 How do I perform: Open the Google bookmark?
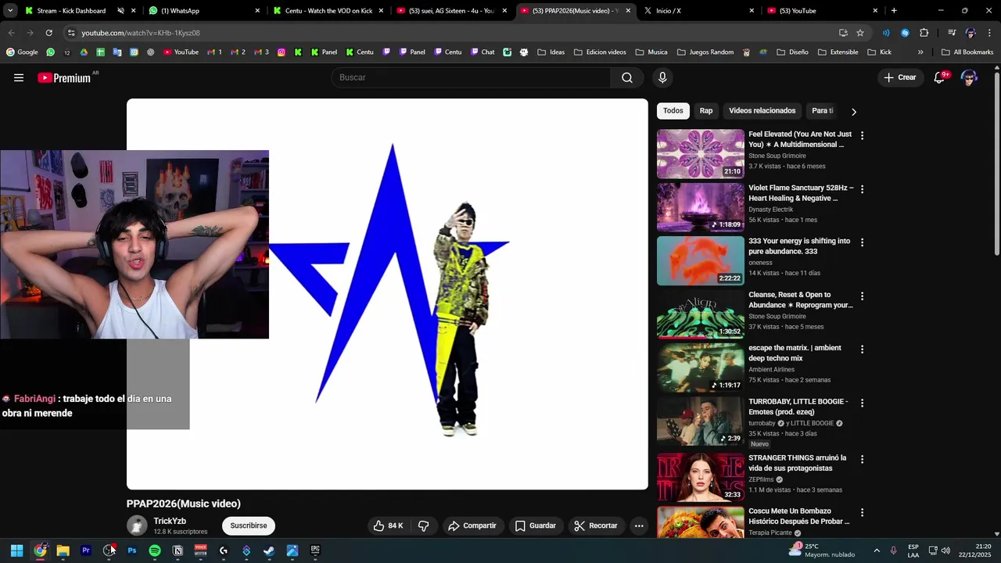pos(22,52)
